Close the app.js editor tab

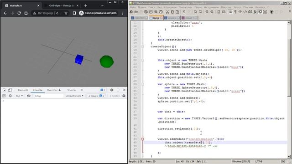coord(161,18)
